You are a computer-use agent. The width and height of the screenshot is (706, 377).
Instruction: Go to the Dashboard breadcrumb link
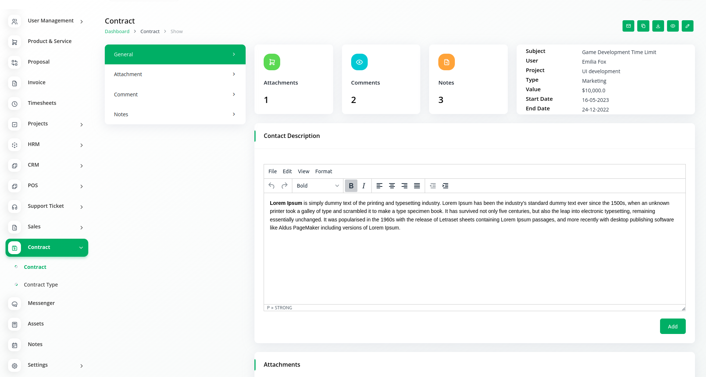point(117,32)
